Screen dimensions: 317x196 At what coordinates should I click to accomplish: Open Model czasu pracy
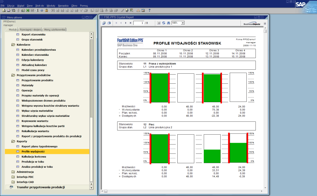(33, 70)
